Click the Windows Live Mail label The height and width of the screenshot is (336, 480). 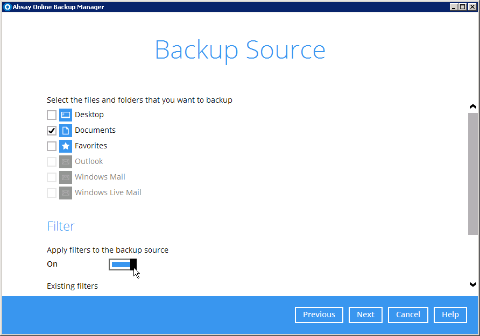pos(108,192)
